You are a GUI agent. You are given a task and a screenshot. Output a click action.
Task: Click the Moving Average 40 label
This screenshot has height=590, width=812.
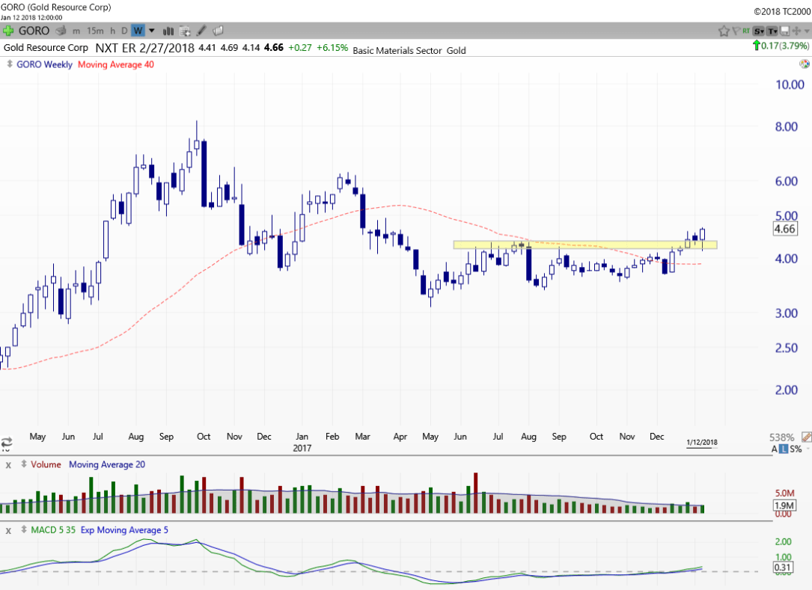(116, 64)
